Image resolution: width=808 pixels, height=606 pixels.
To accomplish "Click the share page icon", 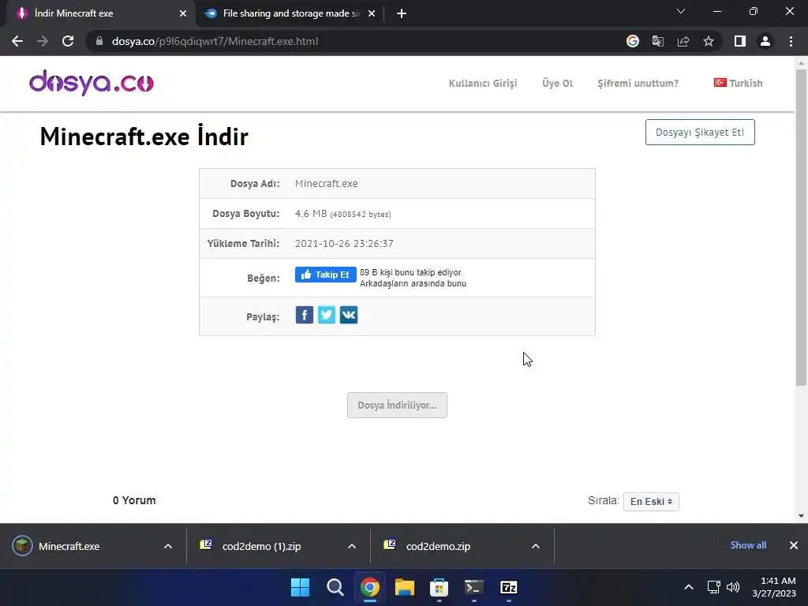I will pyautogui.click(x=683, y=41).
